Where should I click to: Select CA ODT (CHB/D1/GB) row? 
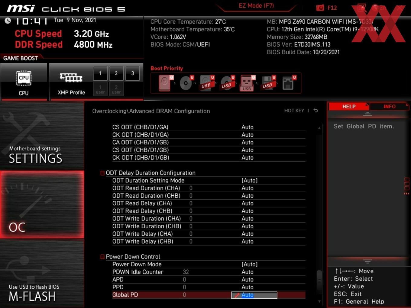[209, 142]
